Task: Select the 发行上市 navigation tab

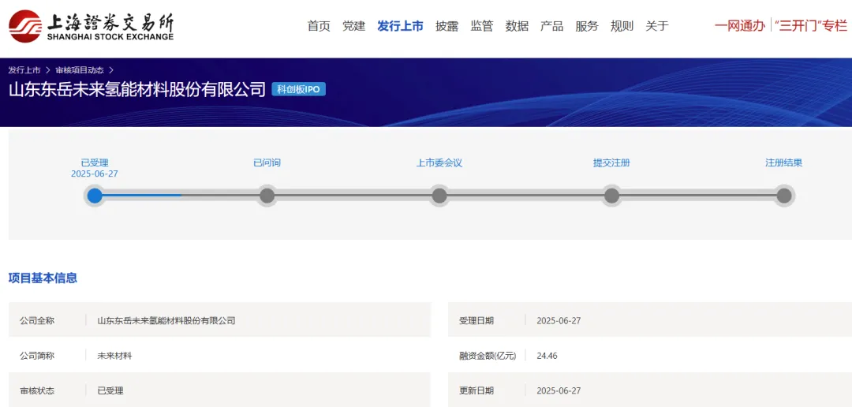Action: 401,25
